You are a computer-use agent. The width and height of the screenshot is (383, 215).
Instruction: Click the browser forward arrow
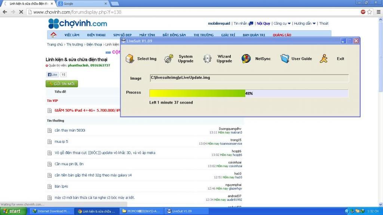(x=13, y=12)
